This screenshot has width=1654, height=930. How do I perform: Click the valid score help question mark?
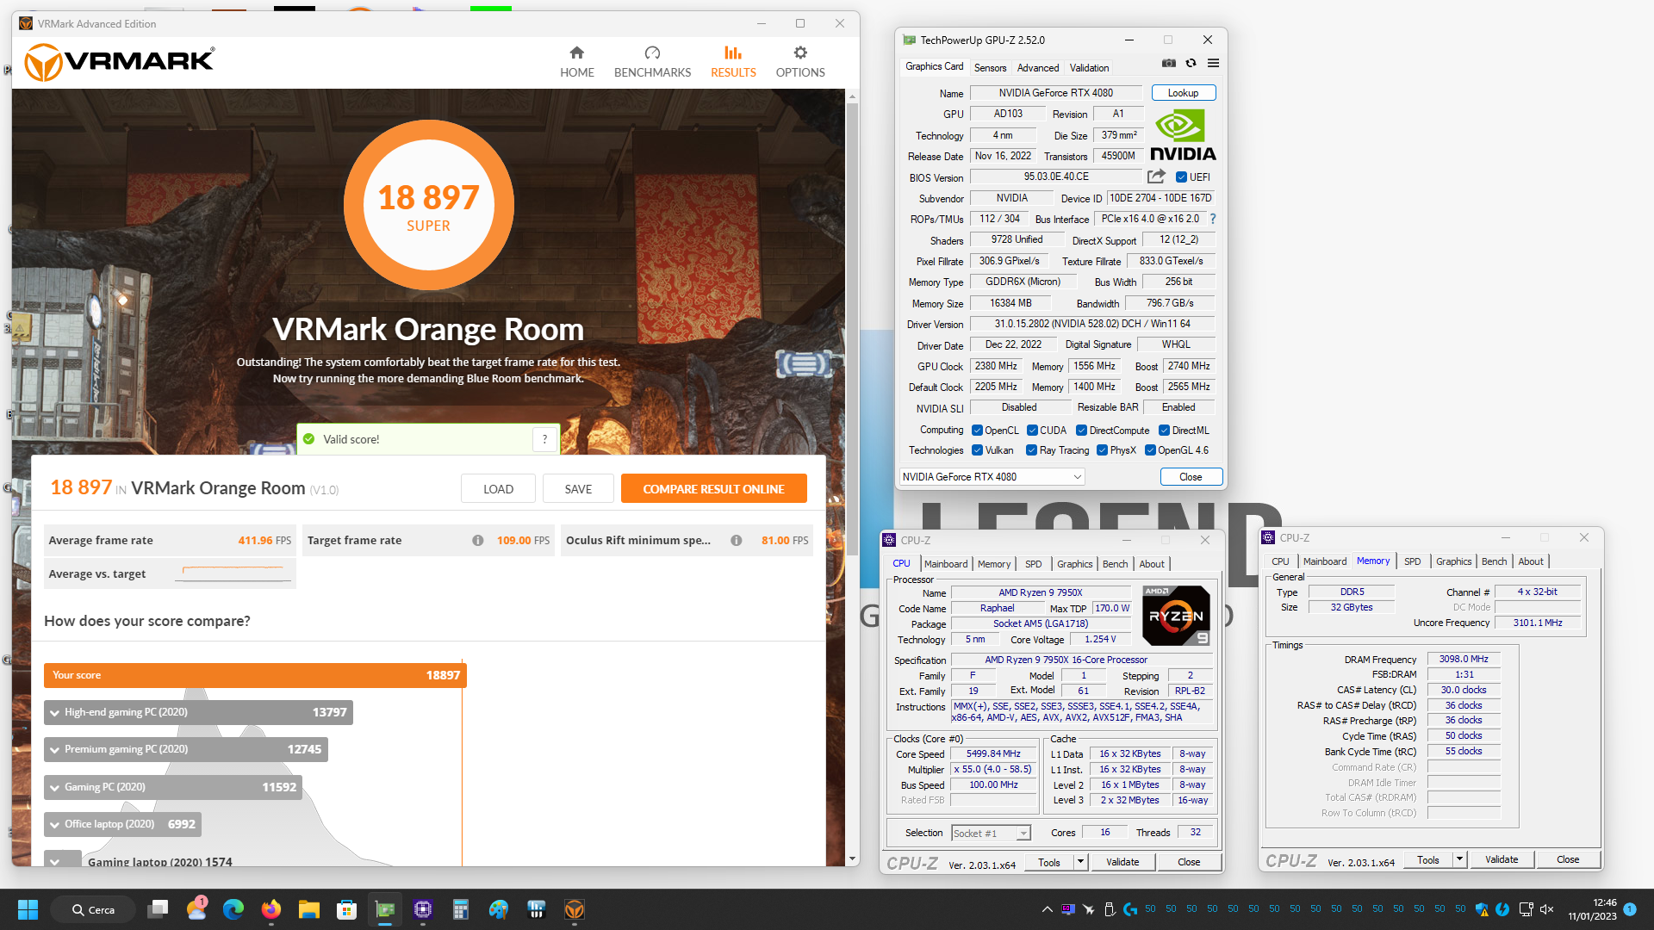[x=544, y=439]
